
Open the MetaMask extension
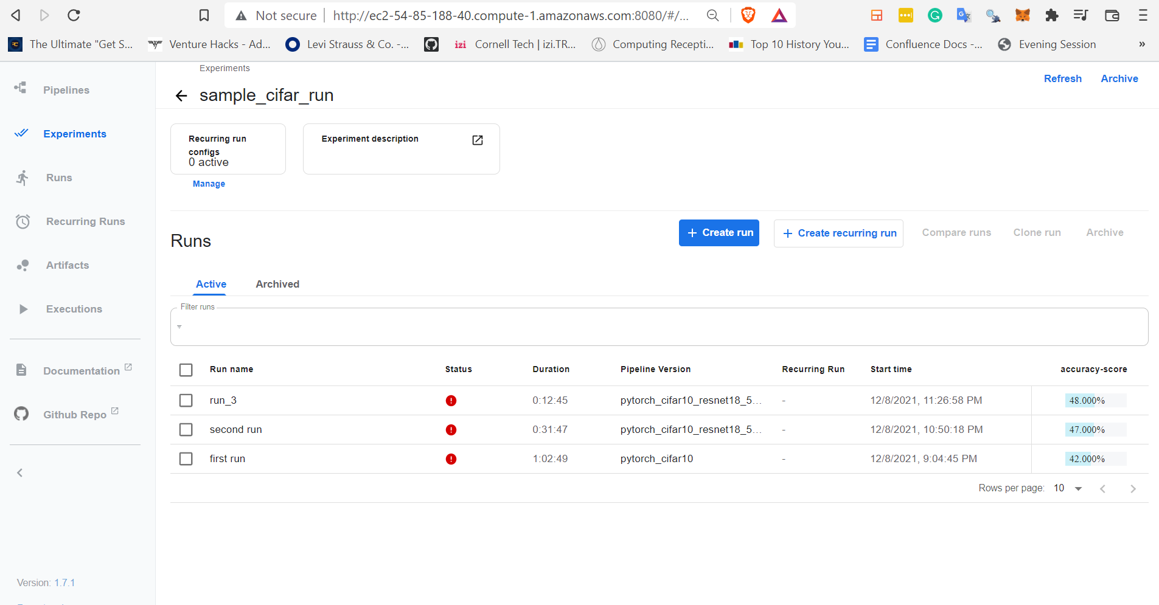pos(1023,15)
